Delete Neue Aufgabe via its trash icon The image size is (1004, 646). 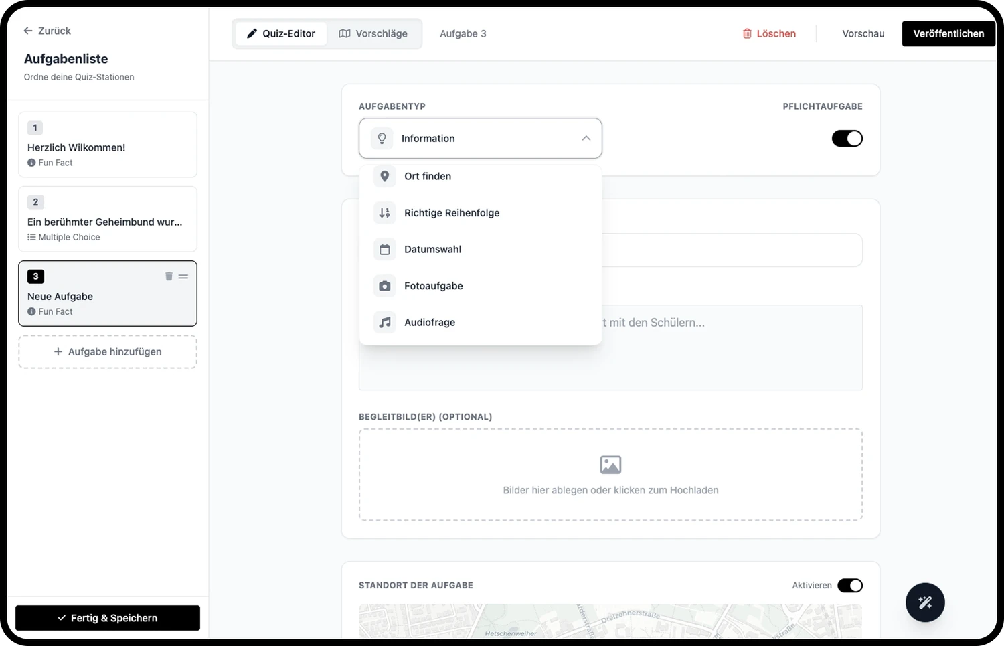[169, 276]
